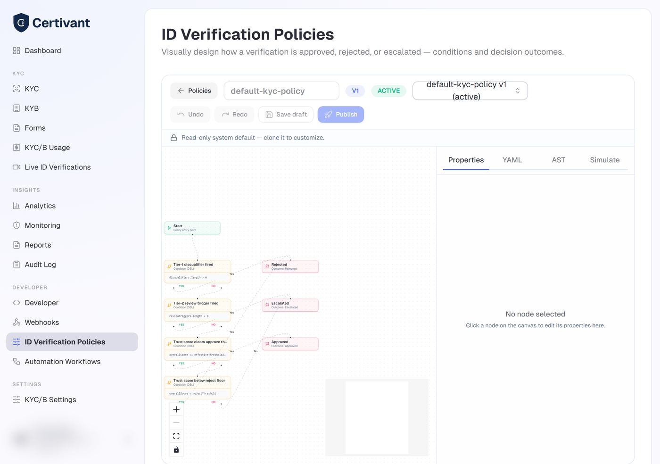Click the KYB building icon
The height and width of the screenshot is (464, 660).
point(16,108)
